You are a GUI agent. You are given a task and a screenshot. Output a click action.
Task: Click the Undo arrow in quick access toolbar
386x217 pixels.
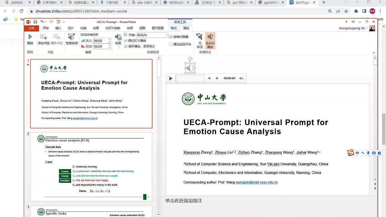[x=42, y=22]
